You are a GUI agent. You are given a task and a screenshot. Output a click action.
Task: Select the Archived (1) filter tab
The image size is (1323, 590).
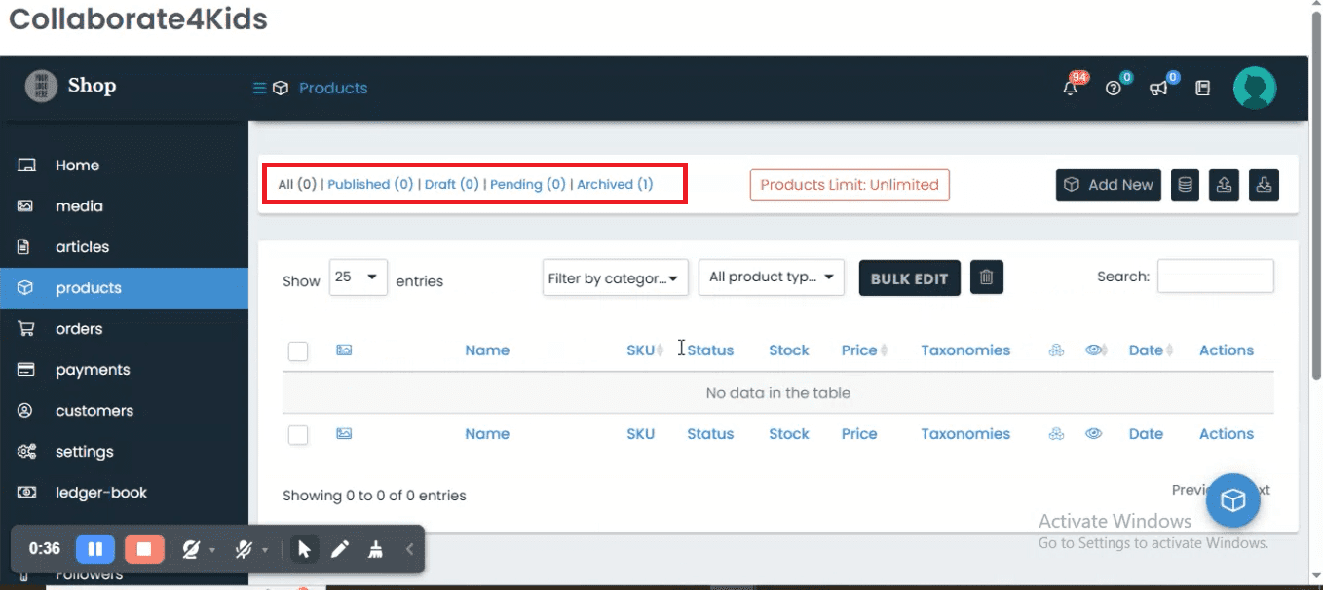tap(615, 184)
